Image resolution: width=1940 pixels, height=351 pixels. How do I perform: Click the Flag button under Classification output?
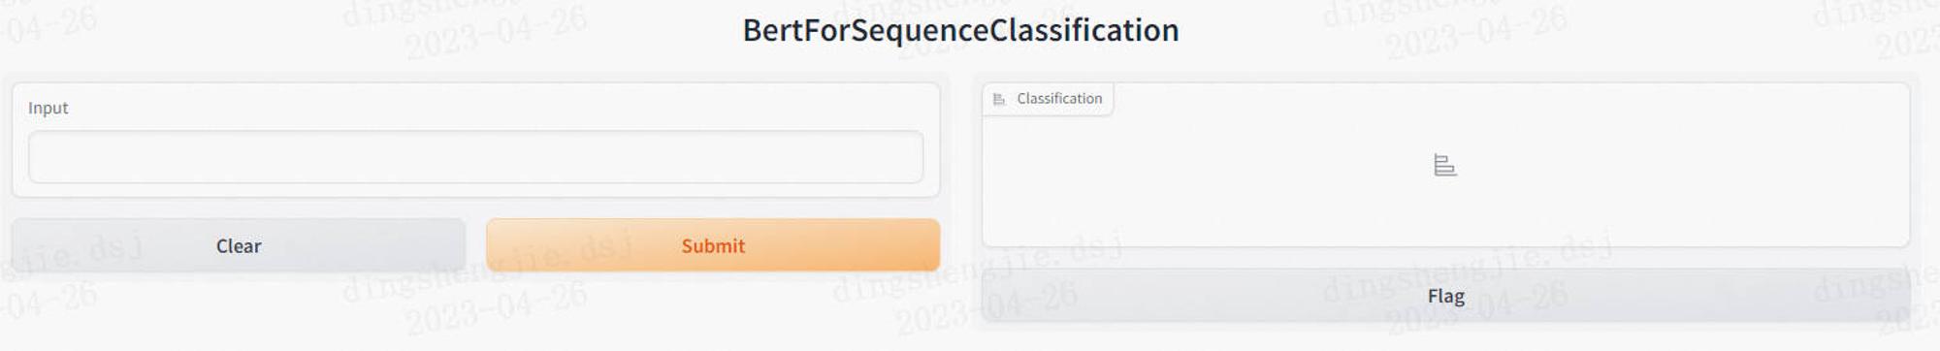(1445, 296)
